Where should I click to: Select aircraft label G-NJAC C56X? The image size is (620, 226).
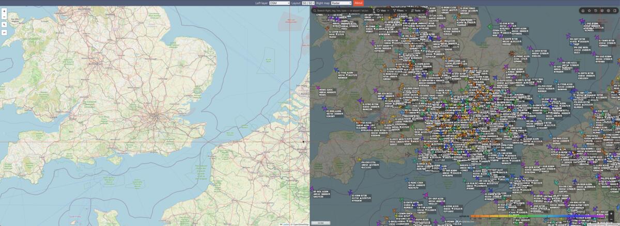point(416,185)
